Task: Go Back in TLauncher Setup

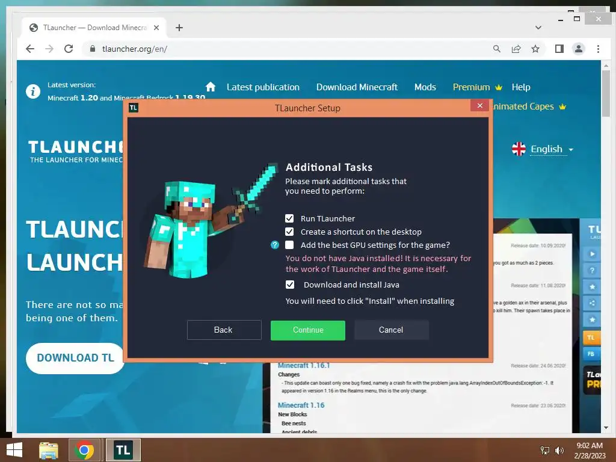Action: (224, 330)
